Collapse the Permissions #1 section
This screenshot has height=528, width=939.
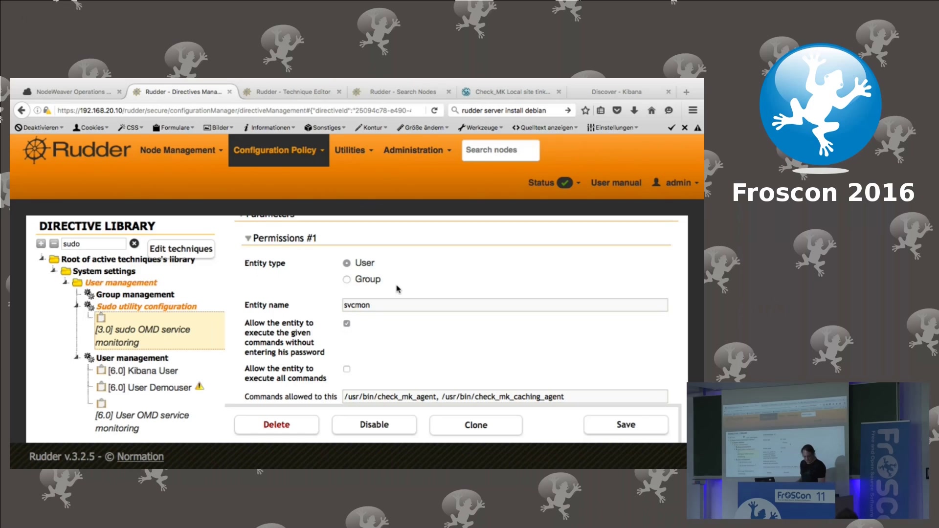pos(248,238)
